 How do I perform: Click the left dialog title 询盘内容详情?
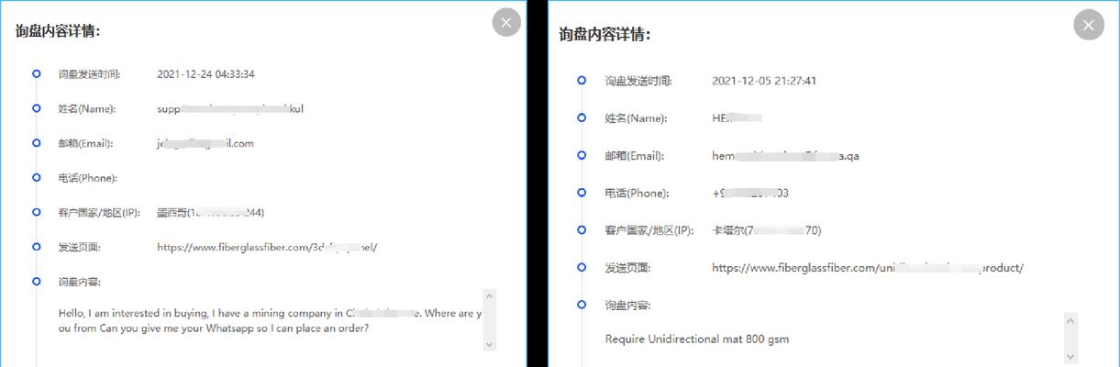pos(58,30)
